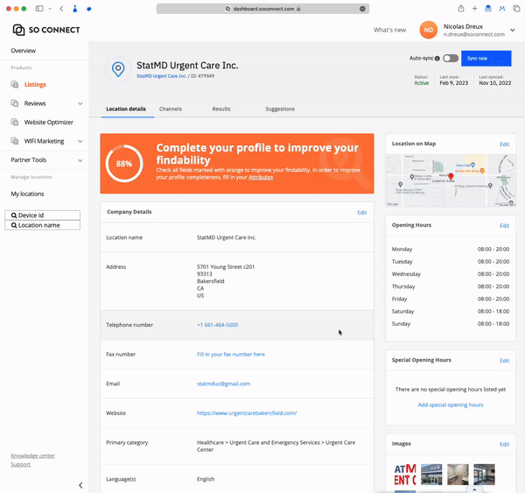Switch to the Suggestions tab
Screen dimensions: 525x493
click(280, 109)
